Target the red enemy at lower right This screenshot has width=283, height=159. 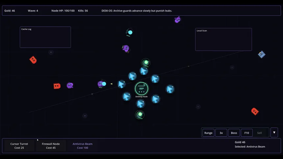(255, 112)
